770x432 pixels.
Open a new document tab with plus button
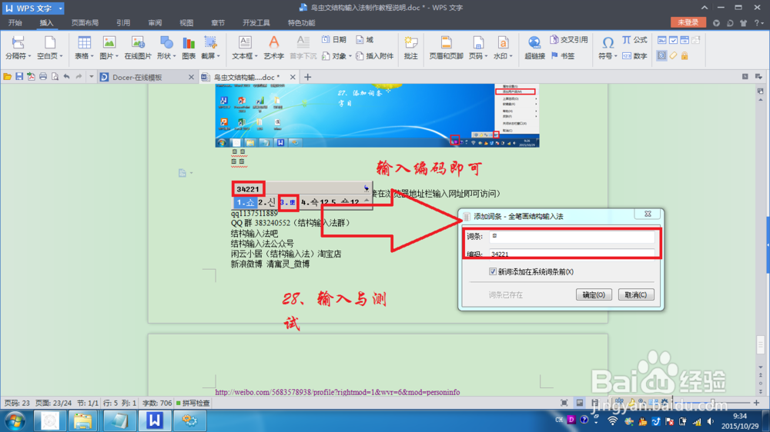(308, 77)
